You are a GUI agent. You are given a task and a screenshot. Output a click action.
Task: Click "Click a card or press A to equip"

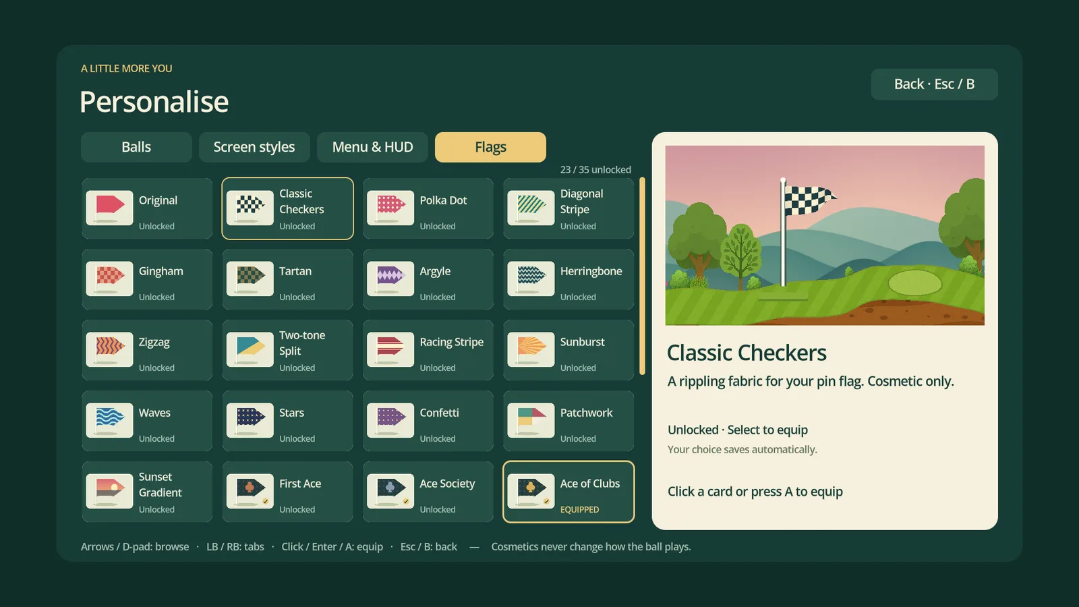tap(755, 492)
